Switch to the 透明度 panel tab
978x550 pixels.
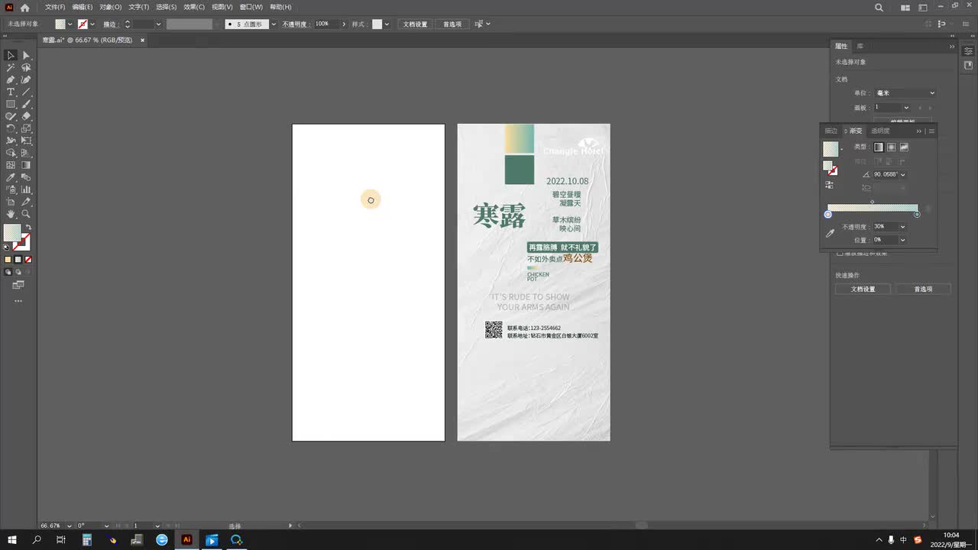[x=880, y=131]
